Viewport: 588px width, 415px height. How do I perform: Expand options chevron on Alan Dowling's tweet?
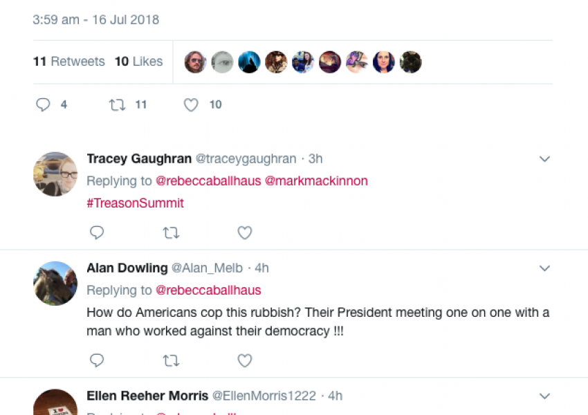coord(544,268)
